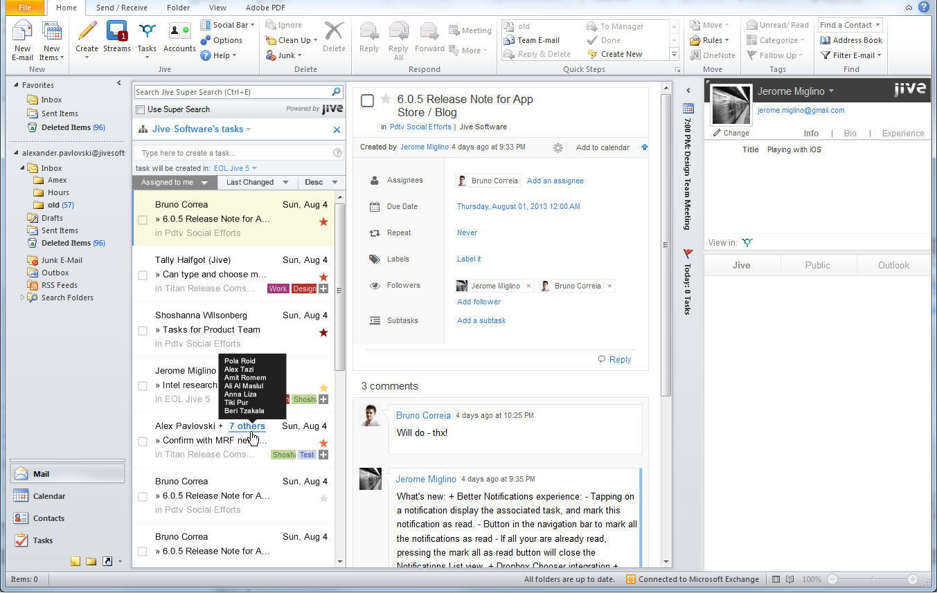Click the calendar icon in To-Do bar
This screenshot has height=593, width=937.
pyautogui.click(x=688, y=108)
